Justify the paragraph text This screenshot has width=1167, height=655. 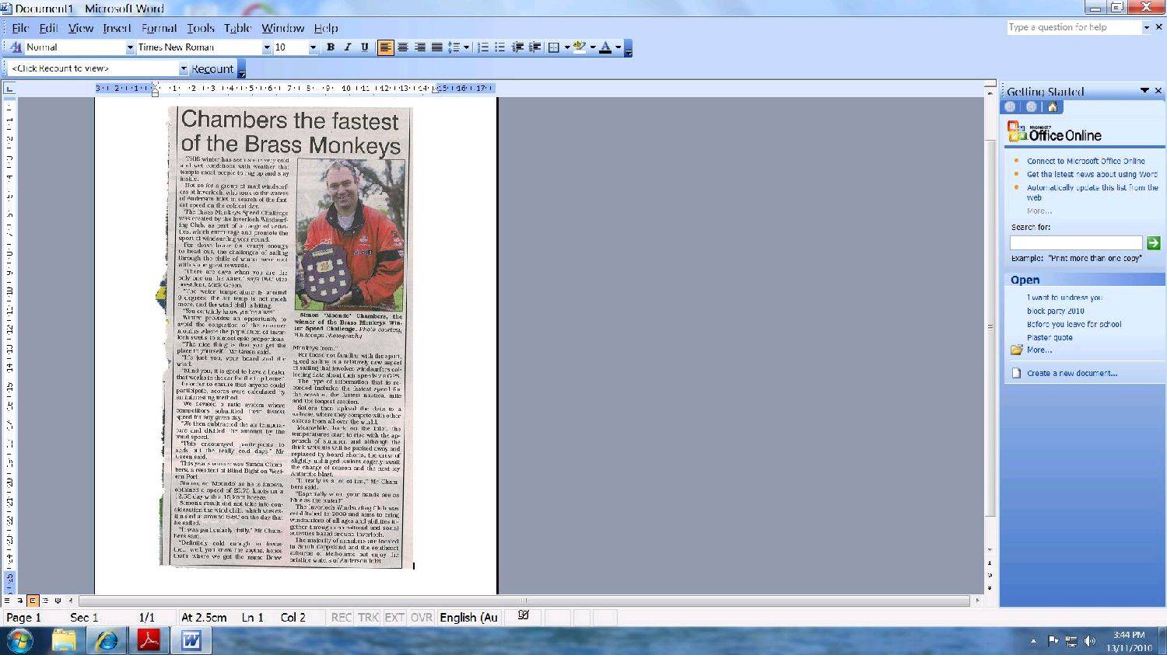[437, 47]
